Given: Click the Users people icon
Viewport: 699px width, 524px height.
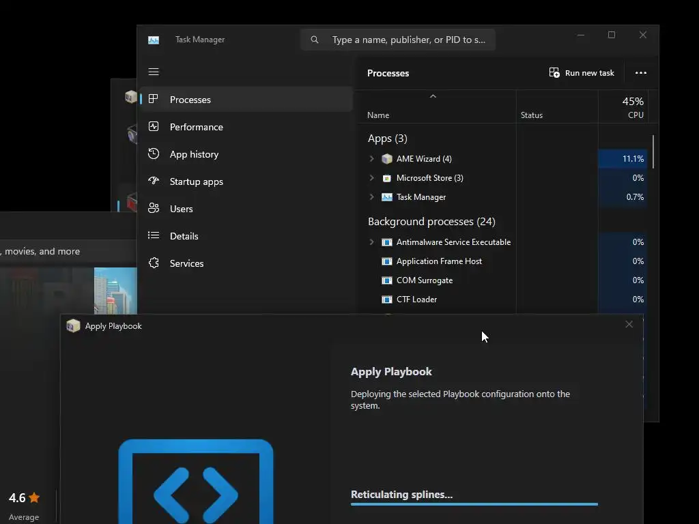Looking at the screenshot, I should pos(154,208).
